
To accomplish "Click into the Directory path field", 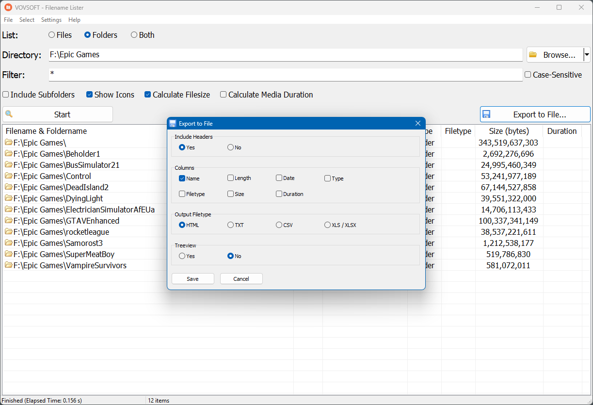I will click(285, 55).
